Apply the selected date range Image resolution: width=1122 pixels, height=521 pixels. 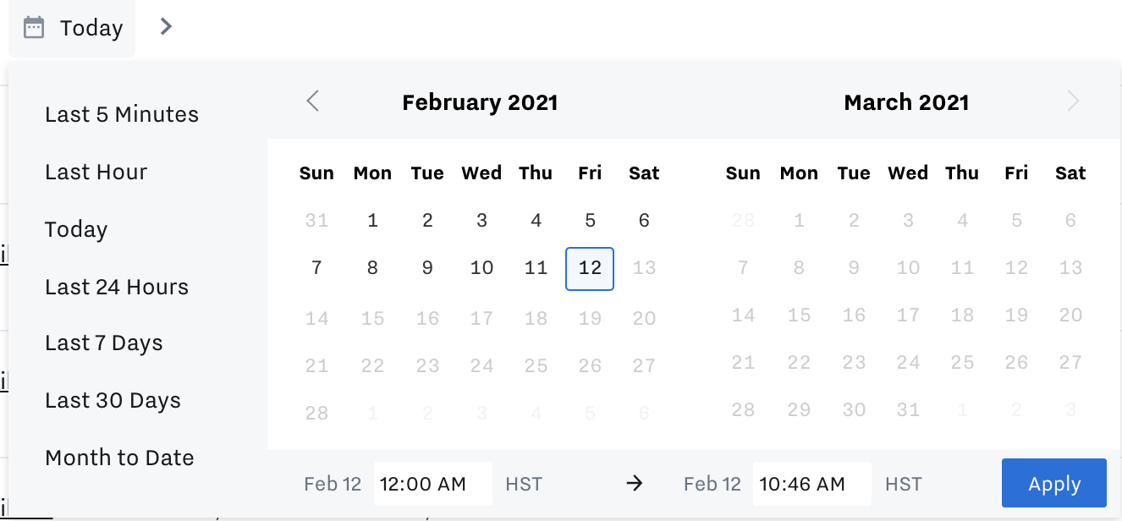[x=1054, y=484]
